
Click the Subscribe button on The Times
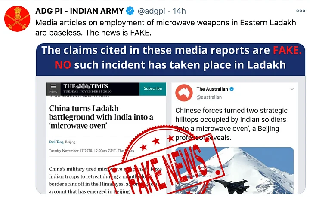pyautogui.click(x=153, y=88)
